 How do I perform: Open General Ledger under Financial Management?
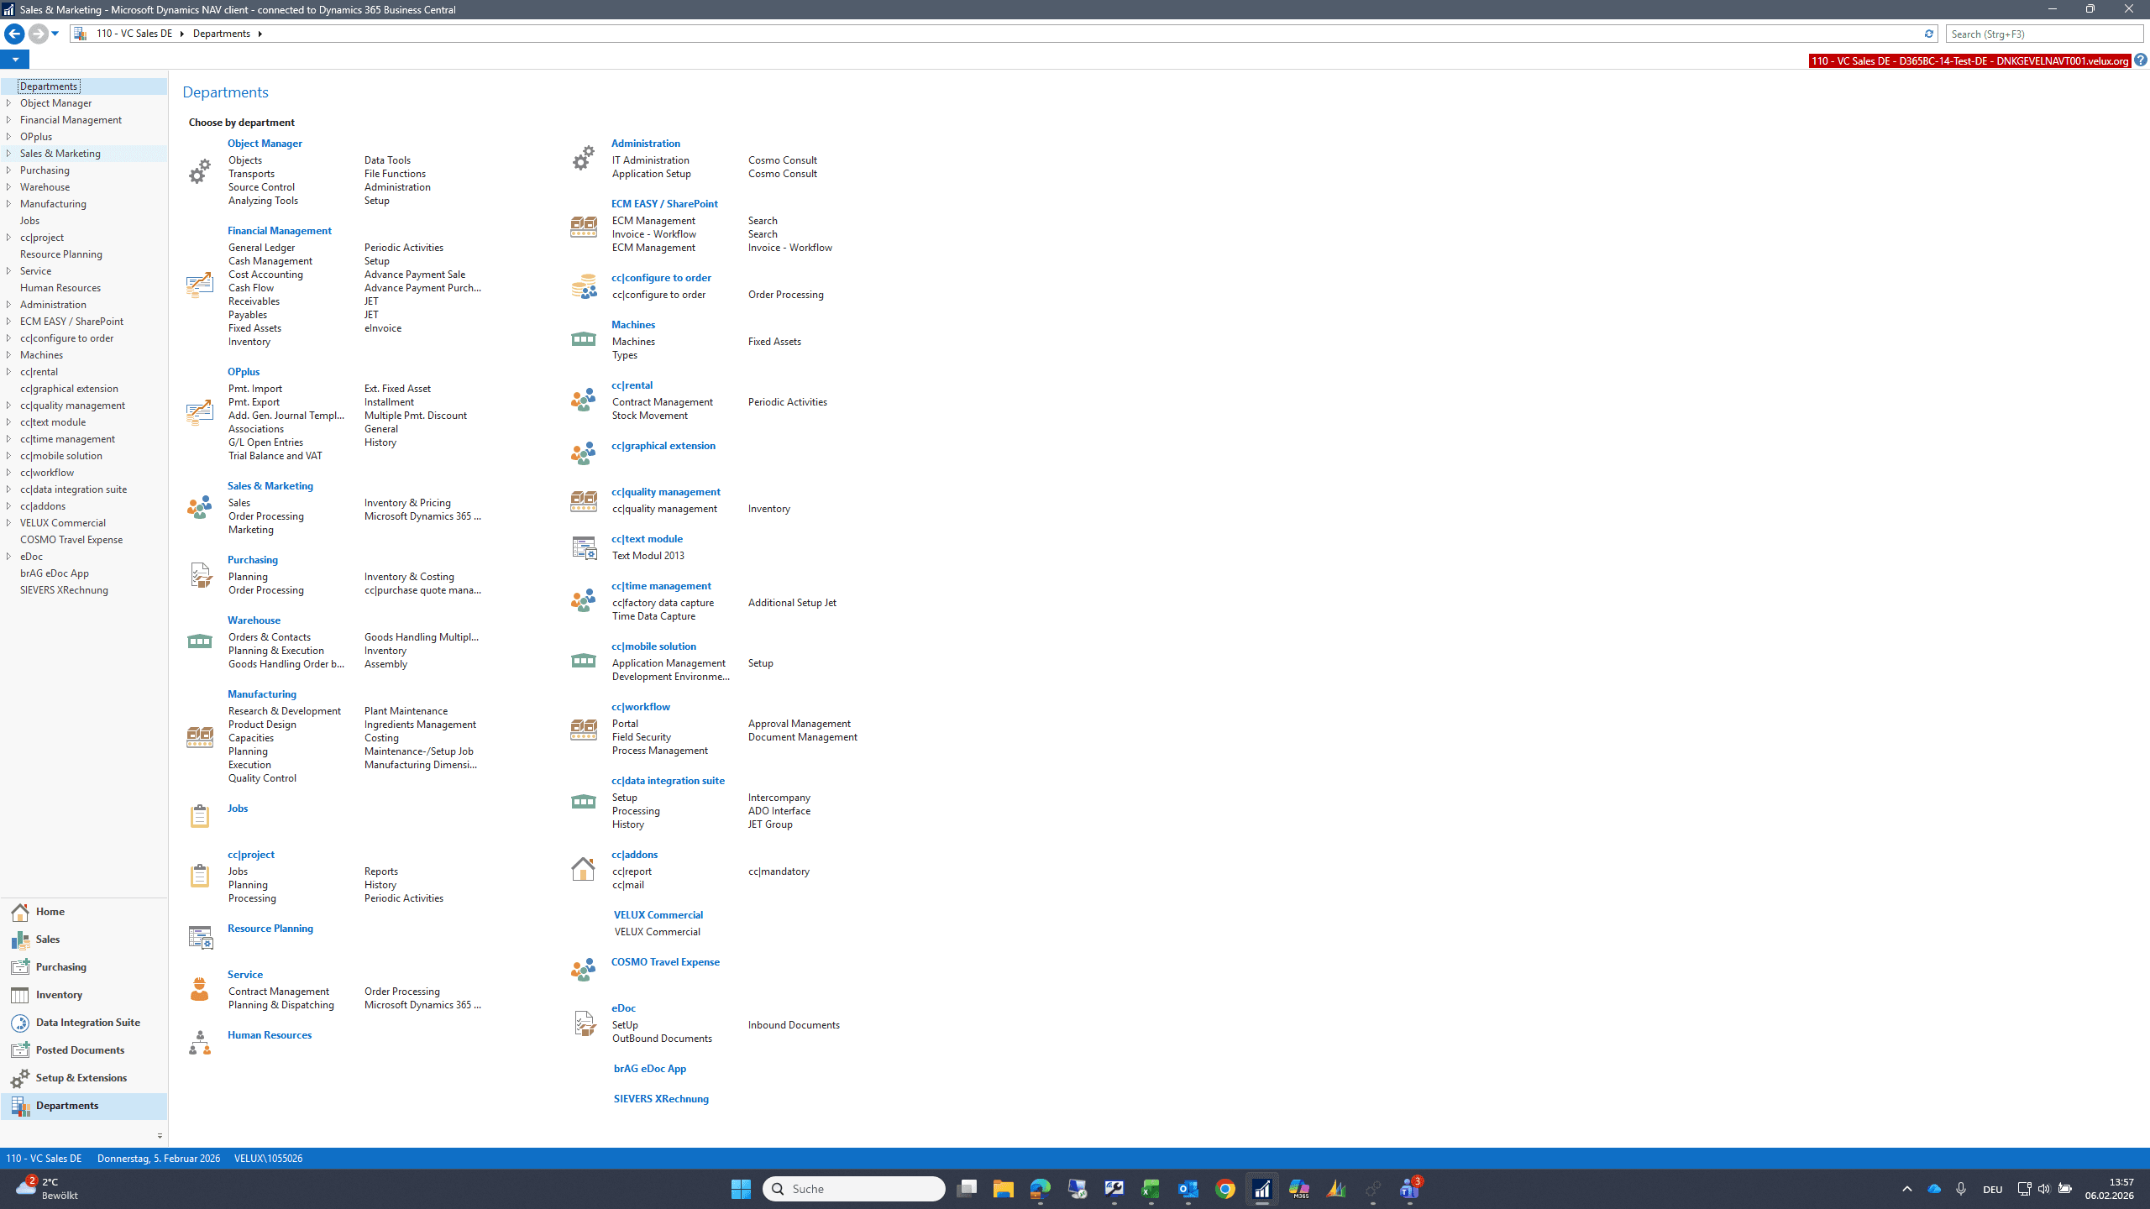click(261, 248)
